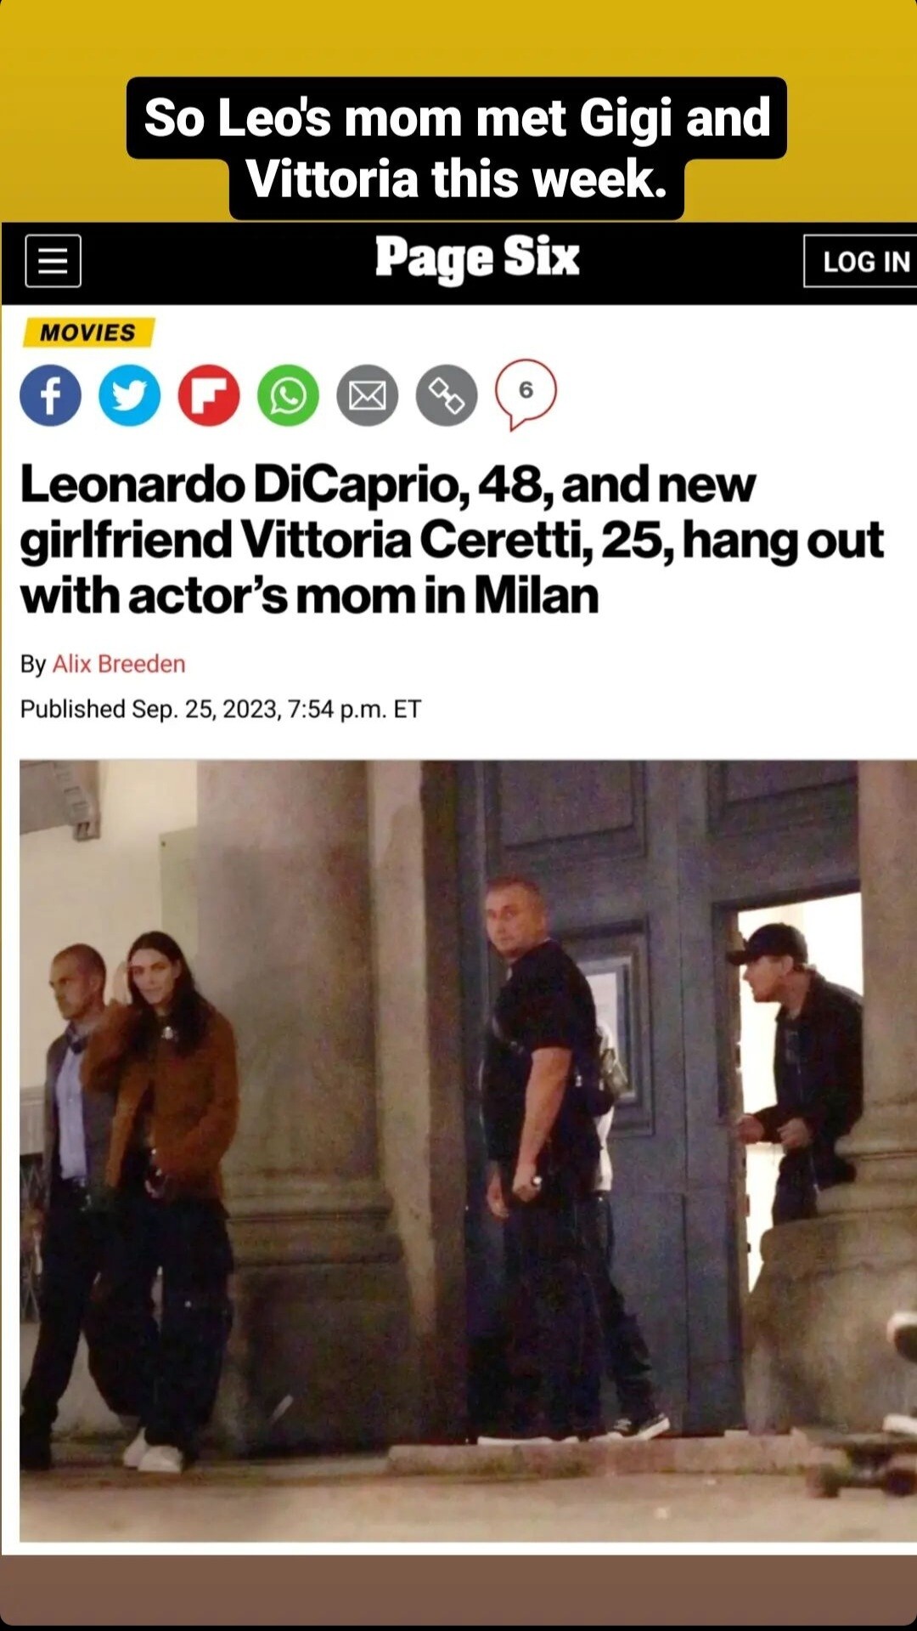Click the LOG IN button
917x1631 pixels.
(861, 261)
